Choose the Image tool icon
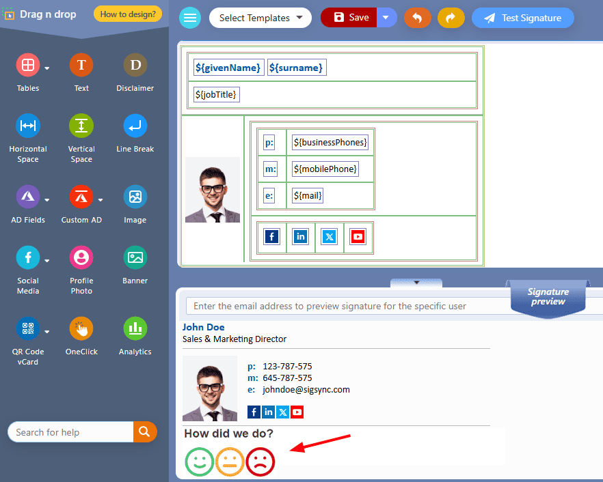The height and width of the screenshot is (482, 603). (135, 197)
